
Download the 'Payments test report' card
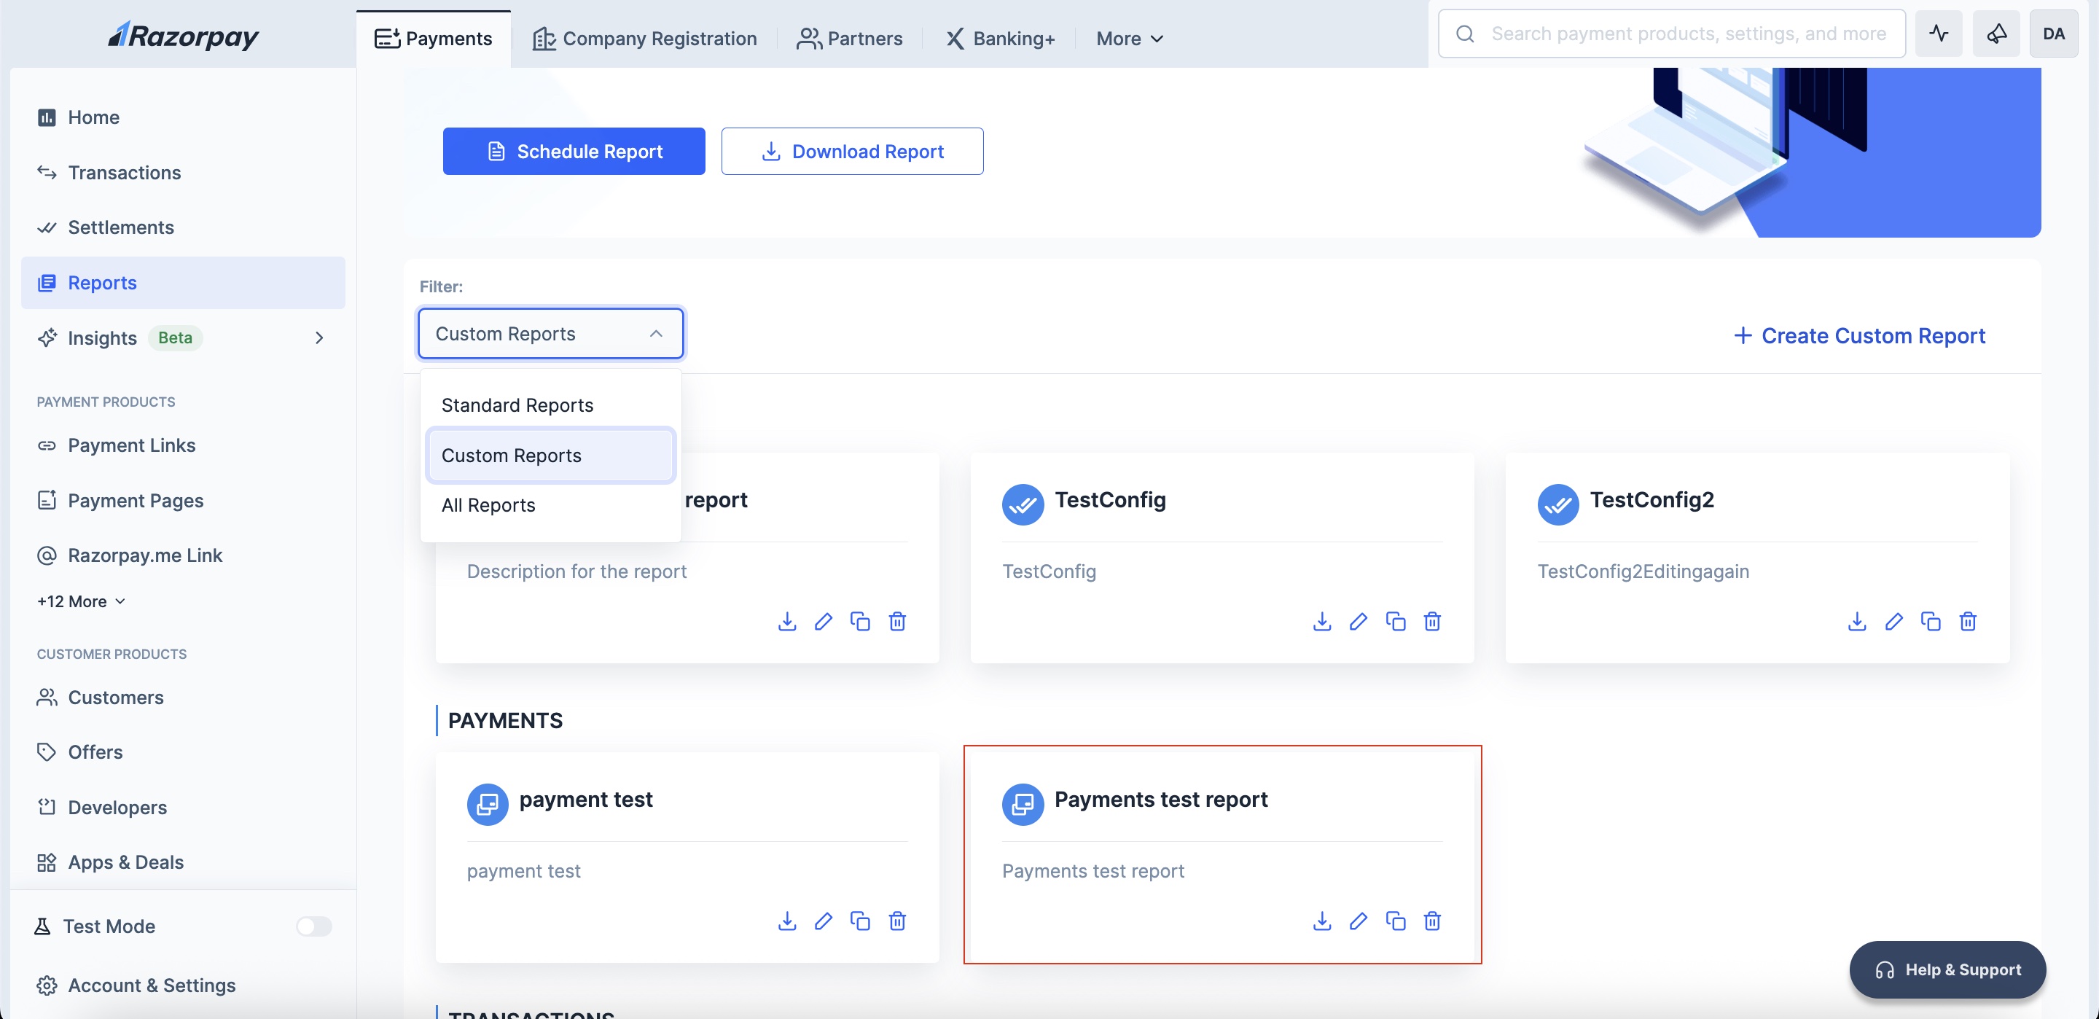pyautogui.click(x=1321, y=921)
